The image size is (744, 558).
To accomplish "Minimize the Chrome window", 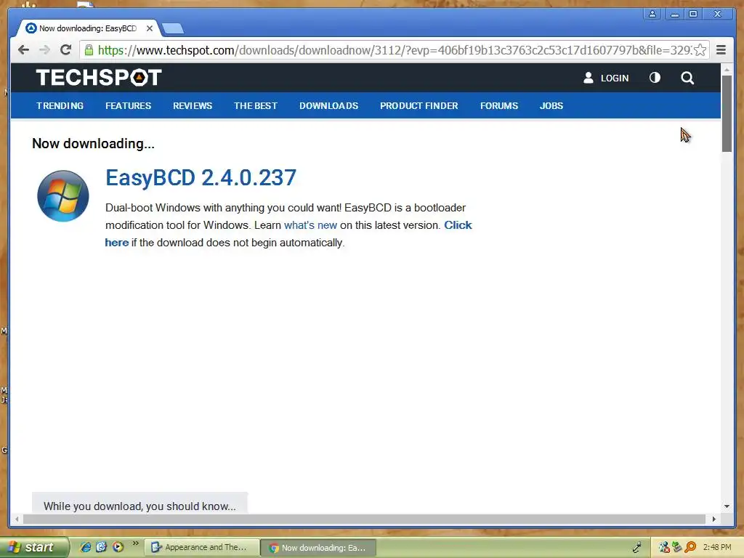I will (674, 14).
